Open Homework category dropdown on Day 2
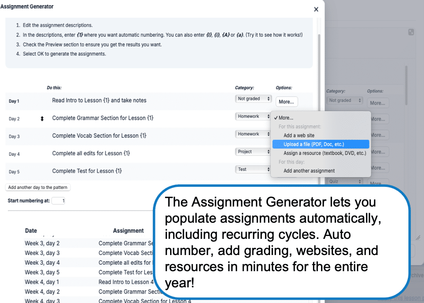 click(x=252, y=116)
